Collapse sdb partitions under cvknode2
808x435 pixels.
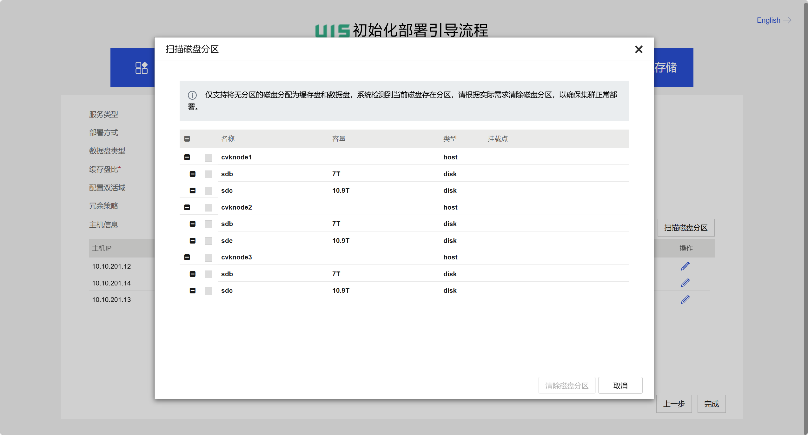coord(192,224)
